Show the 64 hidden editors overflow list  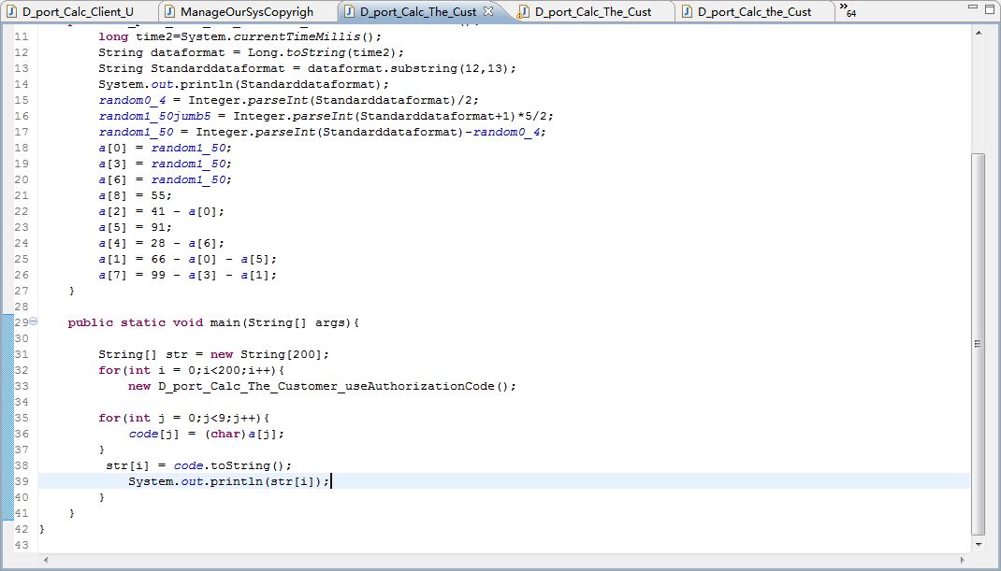pyautogui.click(x=848, y=10)
